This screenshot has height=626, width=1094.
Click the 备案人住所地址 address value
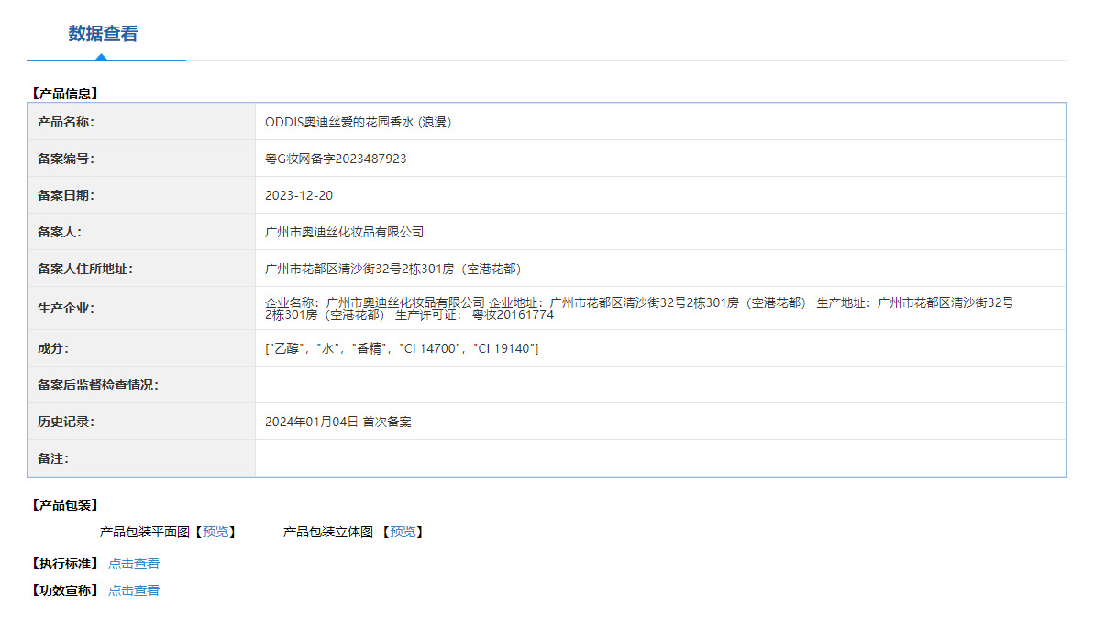[x=392, y=269]
